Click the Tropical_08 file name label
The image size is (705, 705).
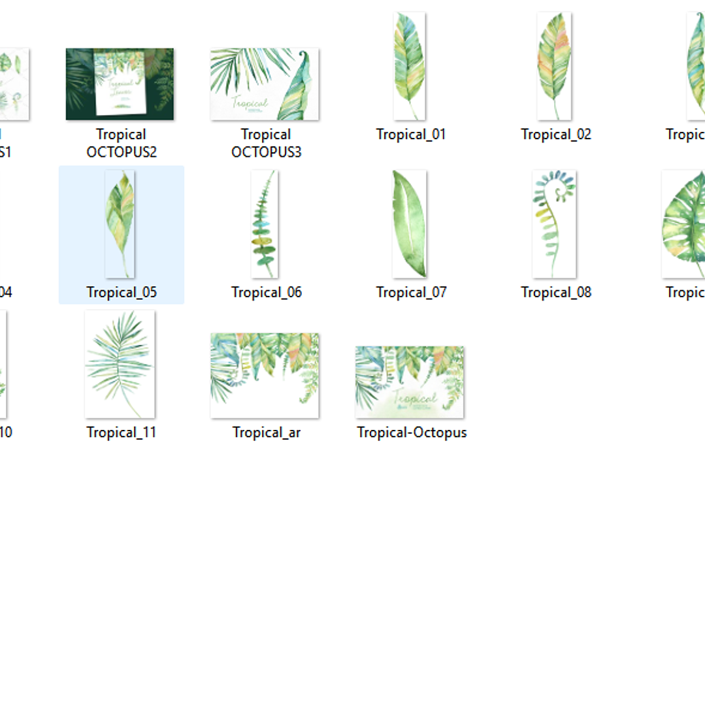tap(555, 292)
